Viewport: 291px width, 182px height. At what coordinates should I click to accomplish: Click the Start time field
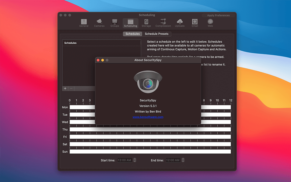click(x=125, y=160)
